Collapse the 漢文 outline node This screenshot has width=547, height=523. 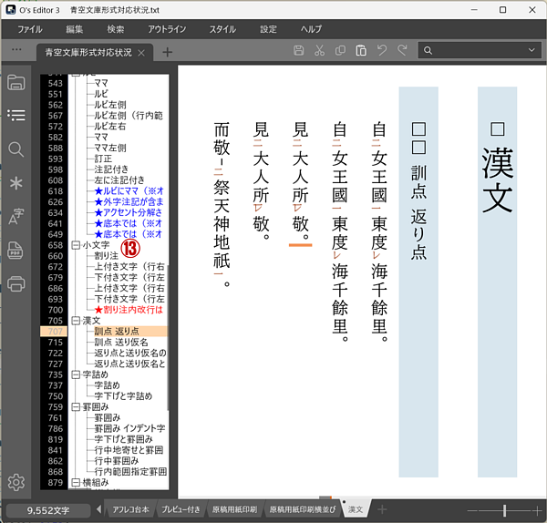coord(76,321)
